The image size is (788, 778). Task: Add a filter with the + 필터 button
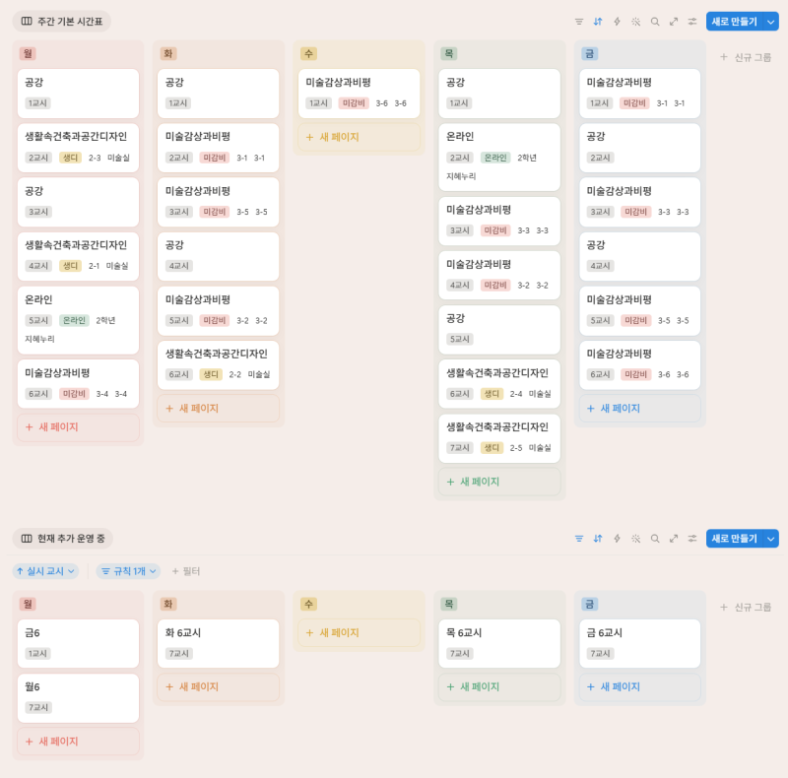point(186,571)
